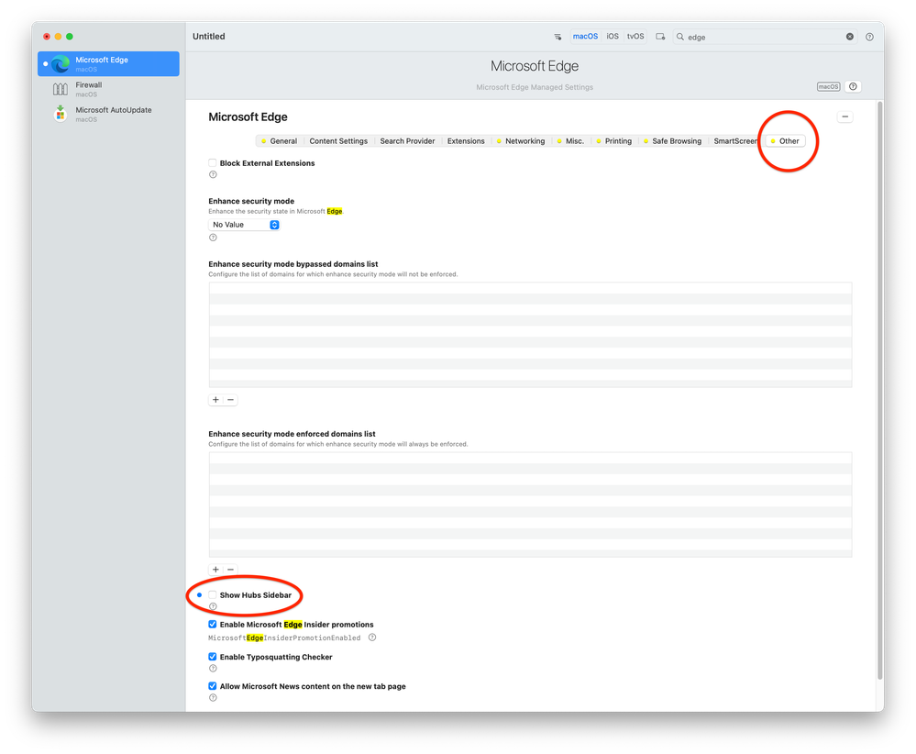This screenshot has height=754, width=916.
Task: Uncheck Enable Typosquatting Checker
Action: pyautogui.click(x=213, y=657)
